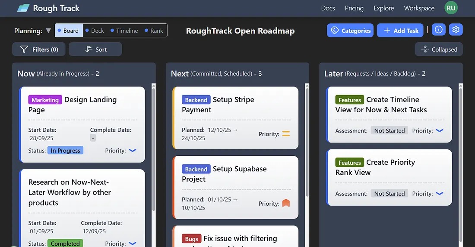Toggle the Collapsed cards view
The height and width of the screenshot is (247, 475).
(439, 49)
